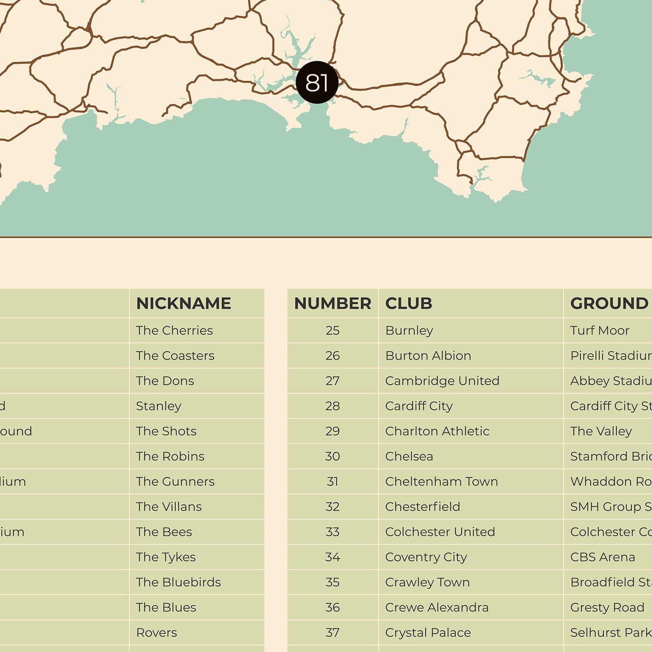Click the Turf Moor ground entry

tap(599, 330)
